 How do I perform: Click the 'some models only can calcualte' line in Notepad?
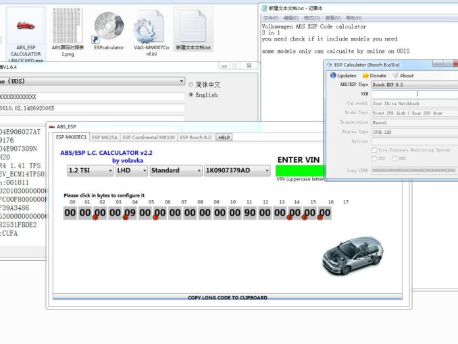(x=336, y=51)
